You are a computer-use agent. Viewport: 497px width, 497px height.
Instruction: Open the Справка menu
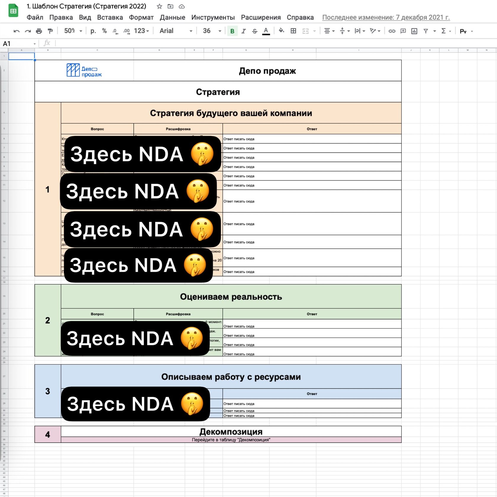pos(300,17)
